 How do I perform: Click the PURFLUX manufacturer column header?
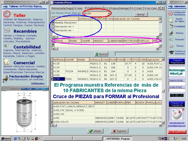coord(145,41)
